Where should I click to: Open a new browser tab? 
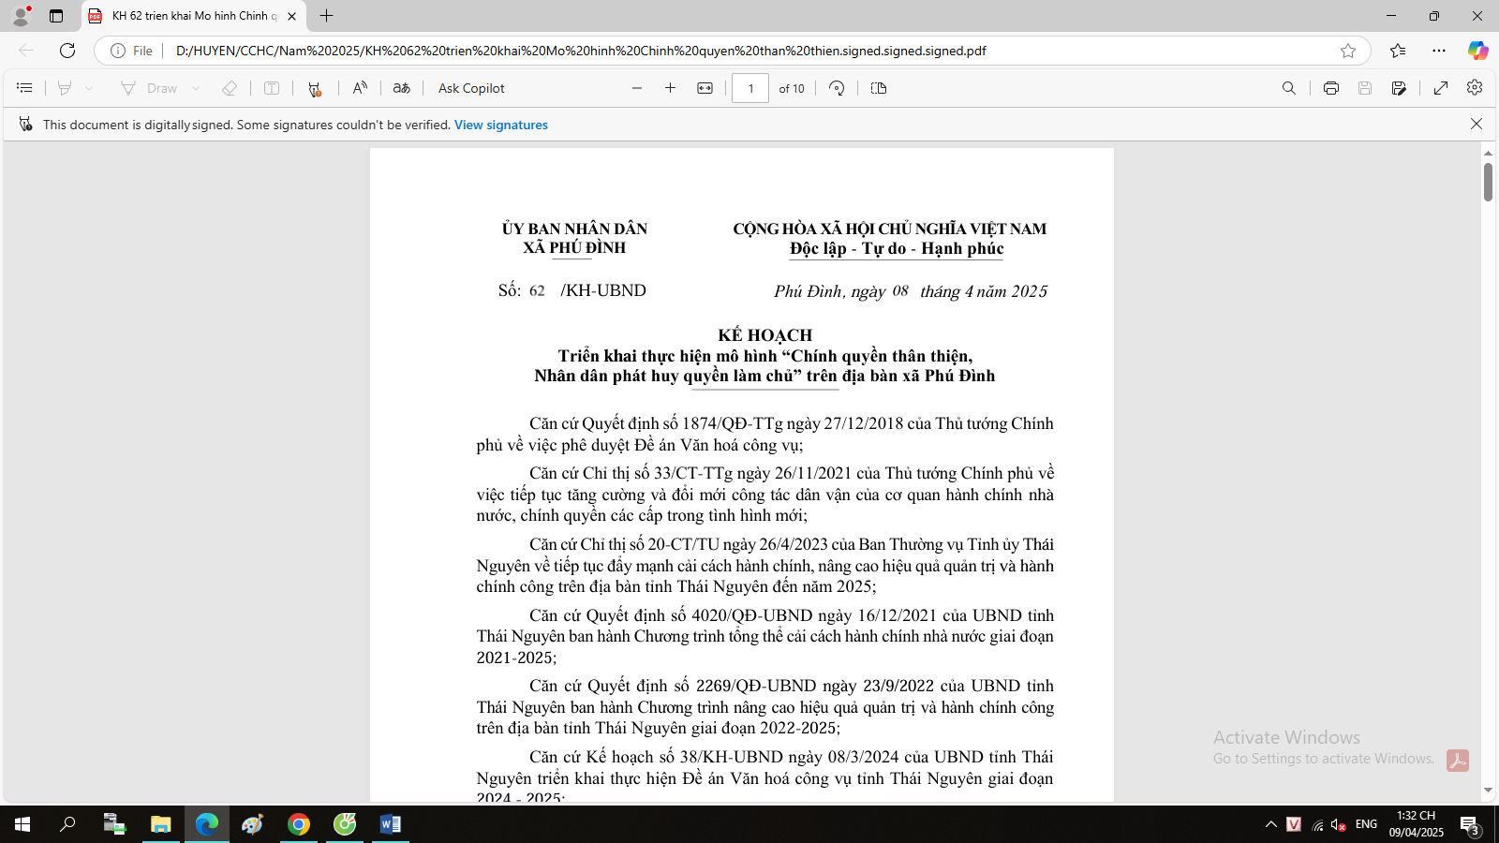[326, 16]
